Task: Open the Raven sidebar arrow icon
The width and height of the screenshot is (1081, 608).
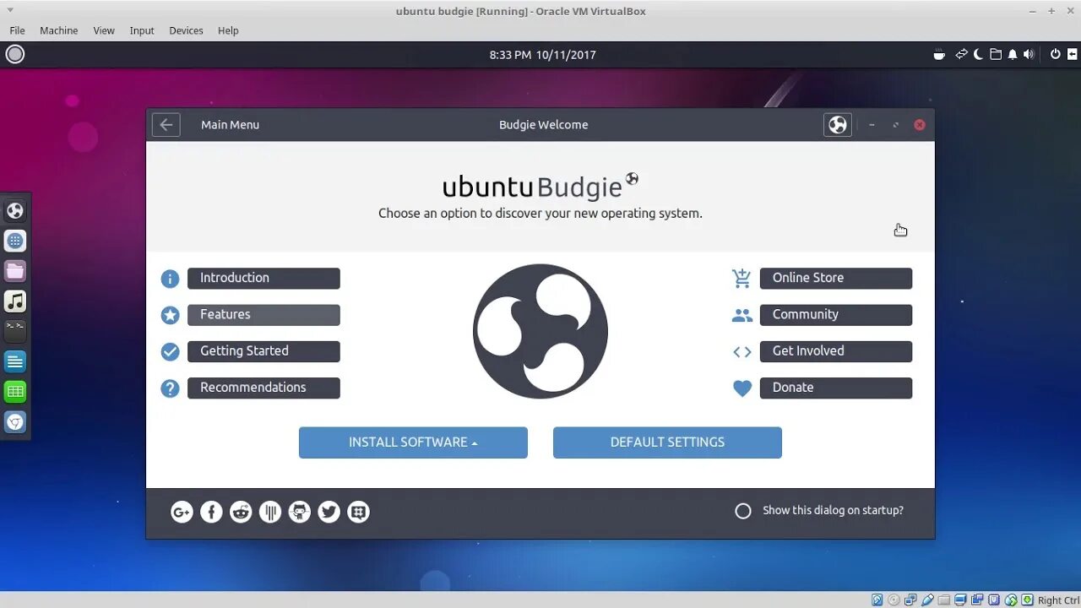Action: click(x=1071, y=55)
